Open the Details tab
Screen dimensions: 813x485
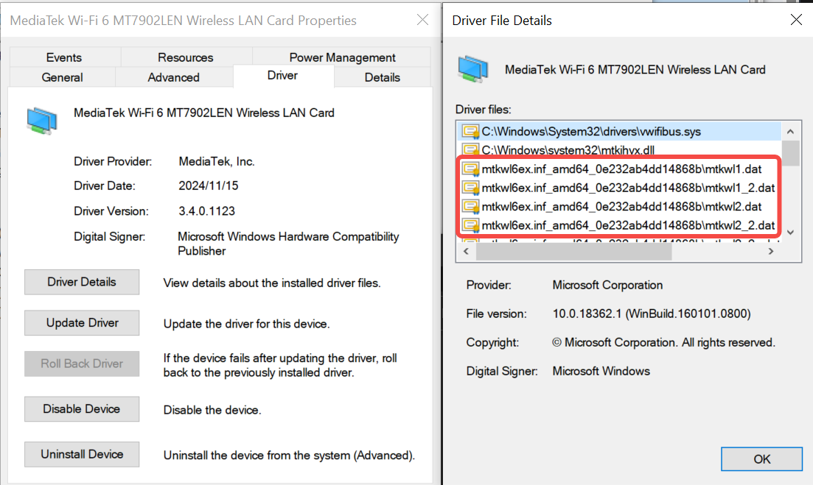382,77
